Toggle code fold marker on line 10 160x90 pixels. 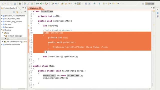point(32,33)
